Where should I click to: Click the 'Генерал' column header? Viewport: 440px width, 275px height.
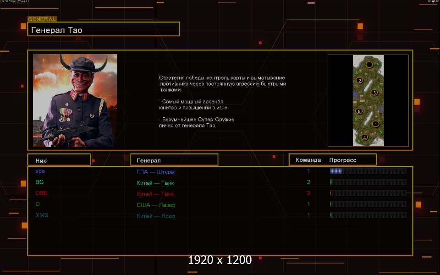(x=174, y=159)
